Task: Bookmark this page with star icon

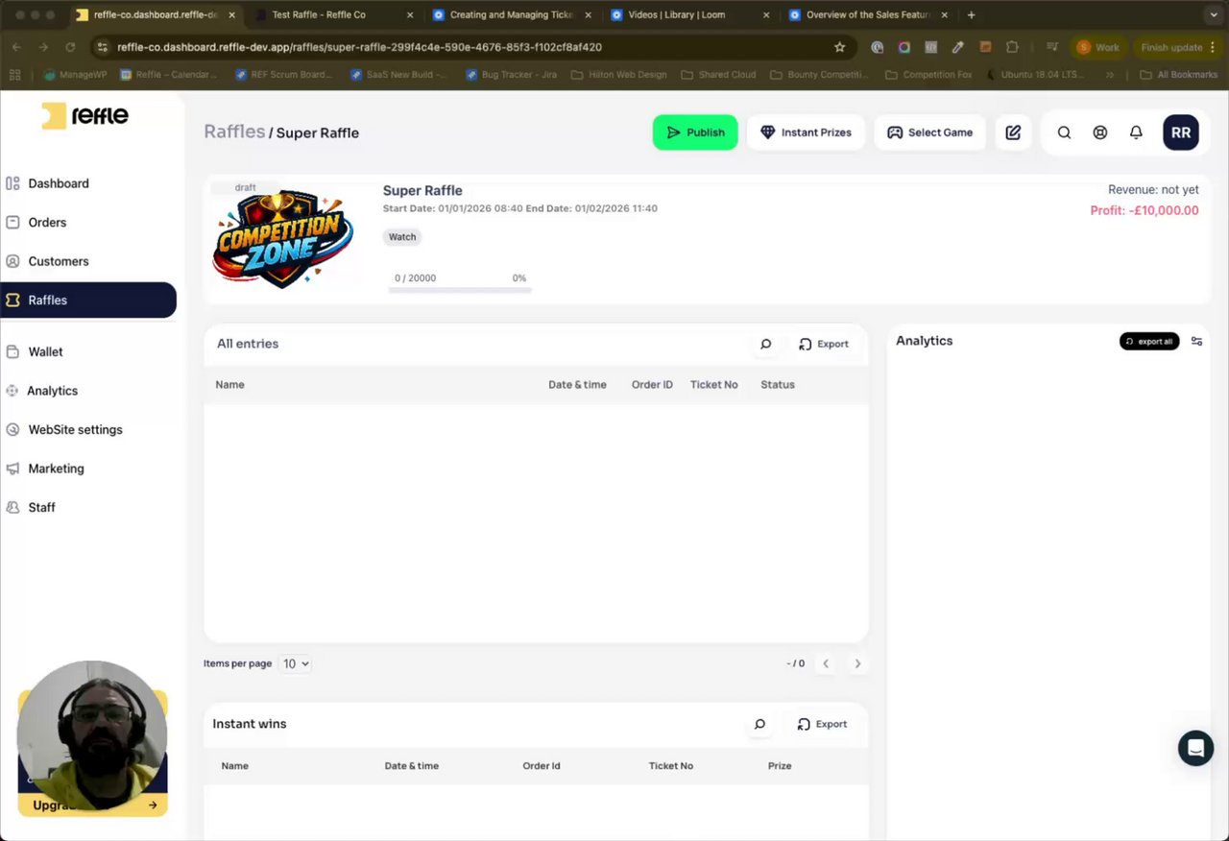Action: coord(840,47)
